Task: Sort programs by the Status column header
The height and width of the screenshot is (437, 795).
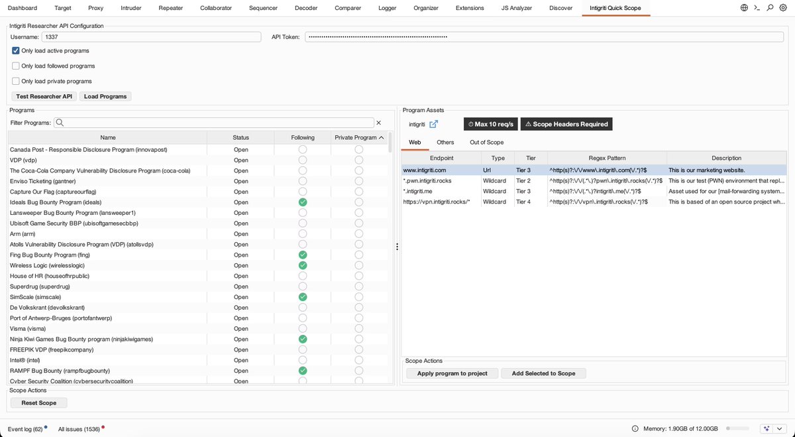Action: pyautogui.click(x=241, y=137)
